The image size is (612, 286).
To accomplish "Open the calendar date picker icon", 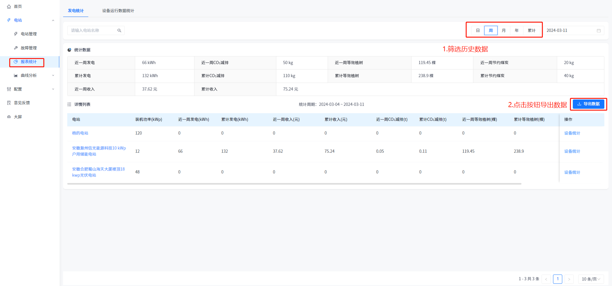I will coord(599,31).
